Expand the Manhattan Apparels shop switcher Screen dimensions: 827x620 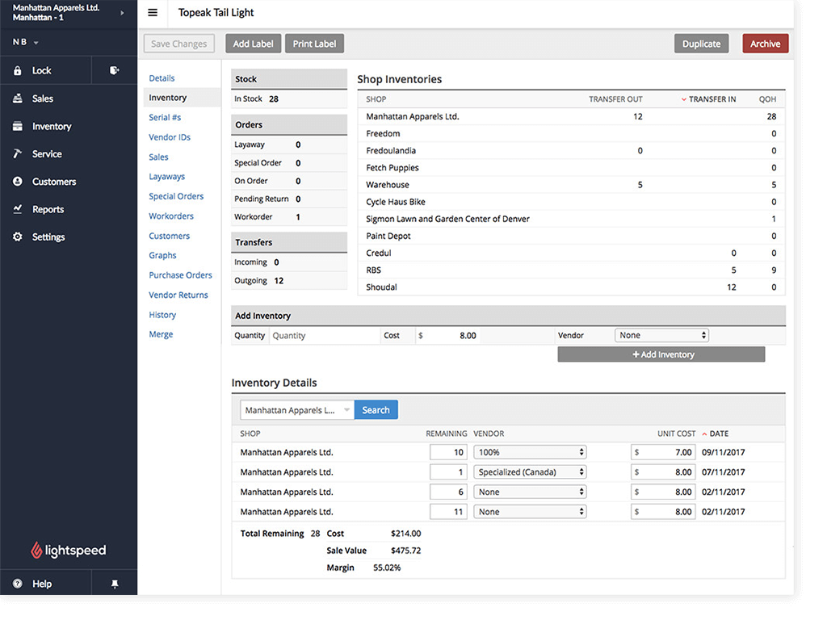pos(122,13)
